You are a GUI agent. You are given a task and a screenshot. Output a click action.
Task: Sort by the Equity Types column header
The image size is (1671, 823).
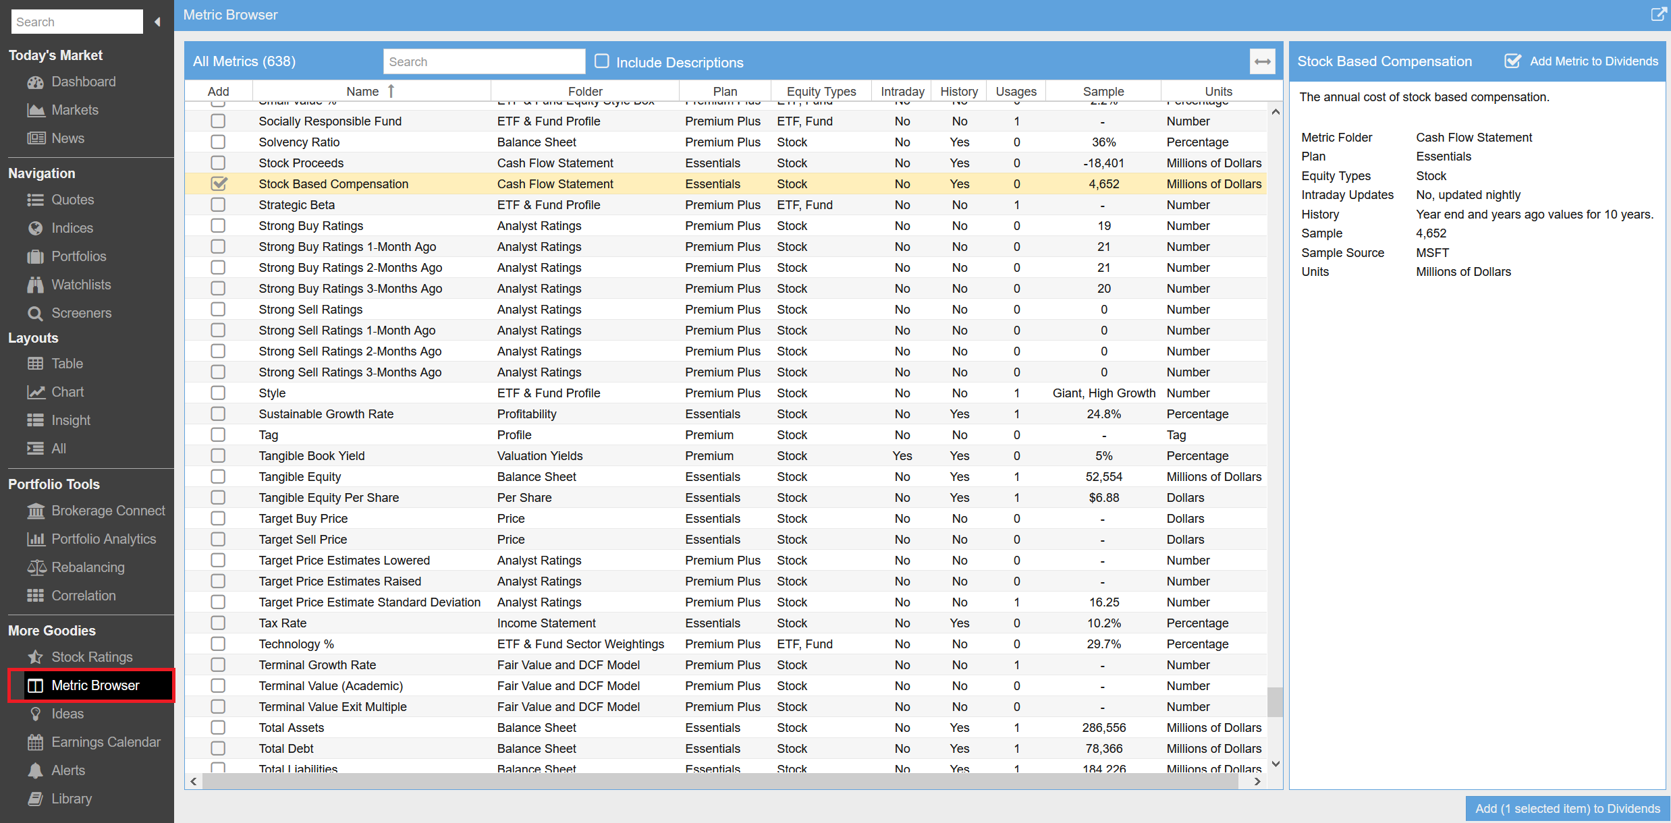point(821,91)
